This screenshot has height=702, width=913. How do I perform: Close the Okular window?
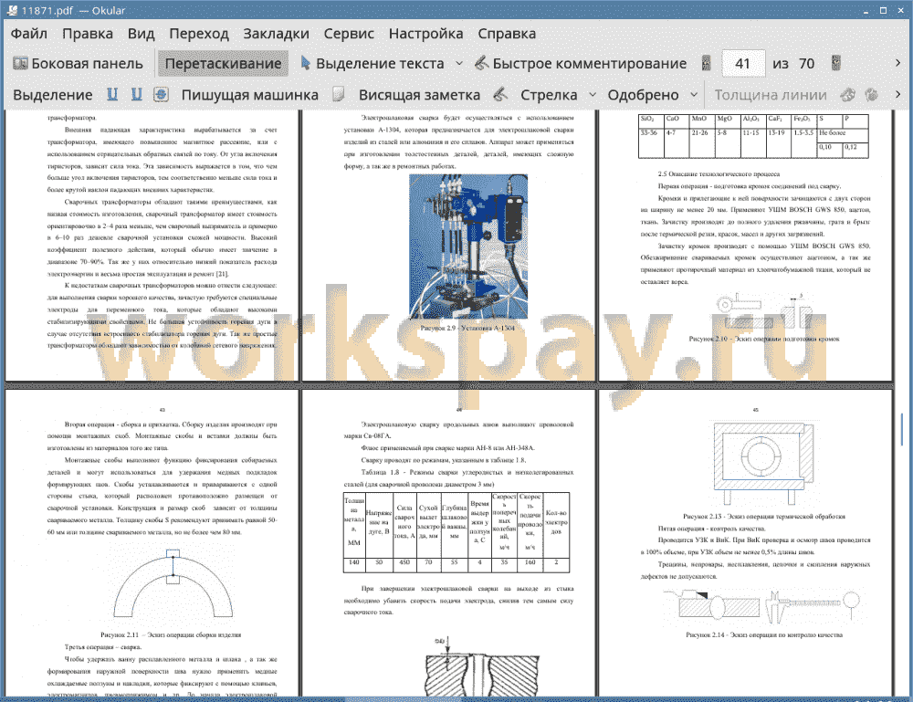click(899, 11)
